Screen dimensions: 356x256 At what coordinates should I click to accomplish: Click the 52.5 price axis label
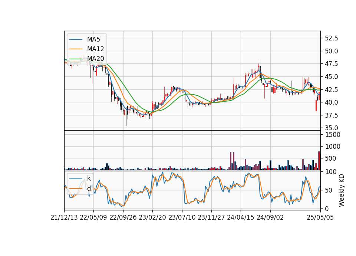[x=331, y=38]
